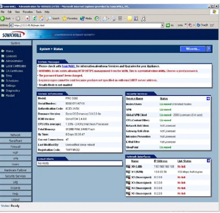This screenshot has width=220, height=213.
Task: Expand the Links toolbar chevron
Action: 185,25
